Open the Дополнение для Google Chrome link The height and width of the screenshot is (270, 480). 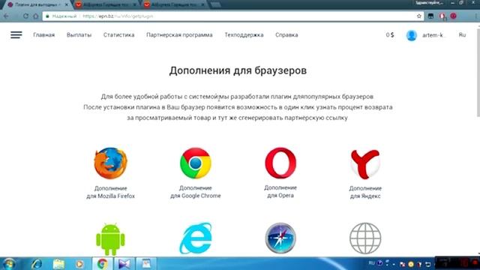[x=196, y=192]
